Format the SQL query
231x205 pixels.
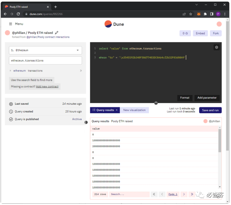click(x=185, y=98)
